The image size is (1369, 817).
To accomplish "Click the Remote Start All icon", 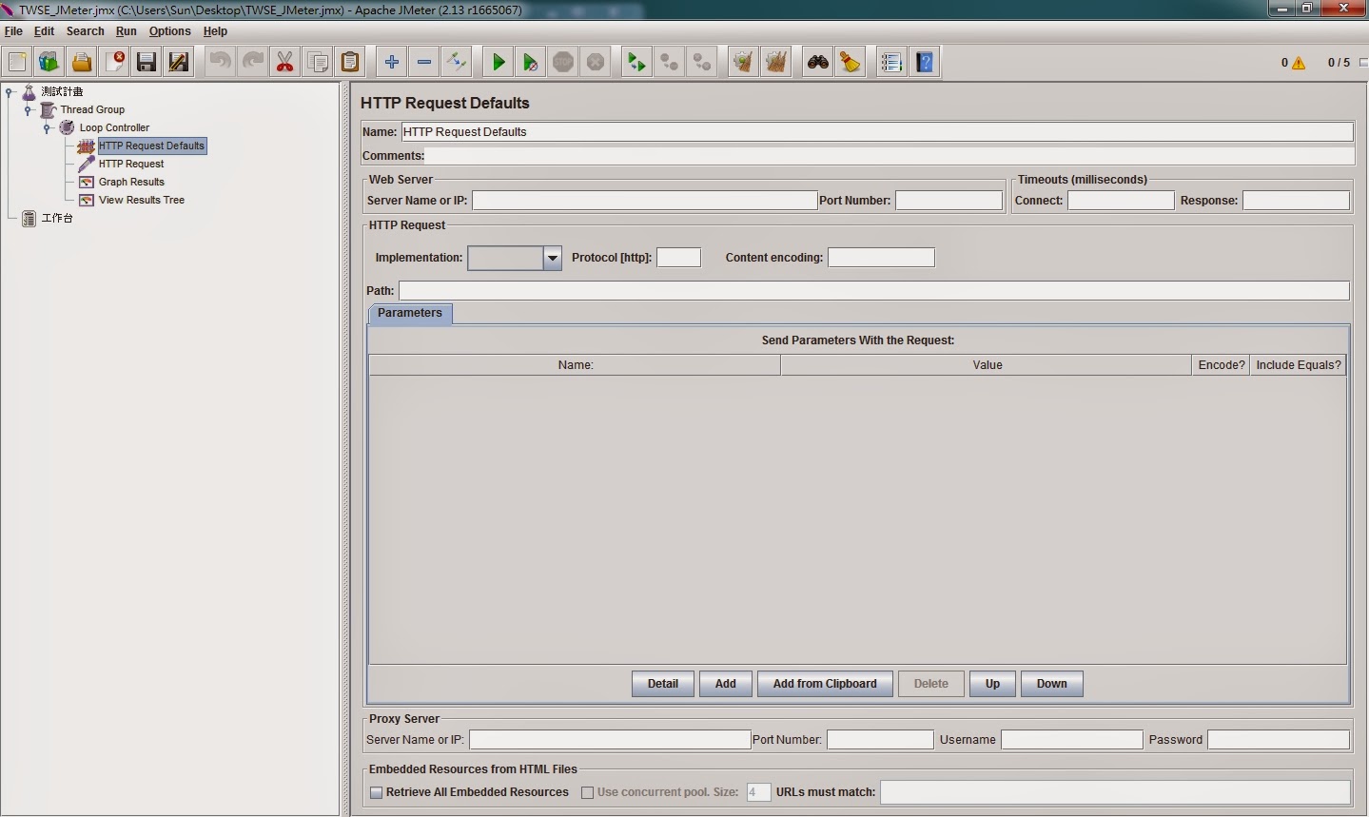I will click(636, 63).
